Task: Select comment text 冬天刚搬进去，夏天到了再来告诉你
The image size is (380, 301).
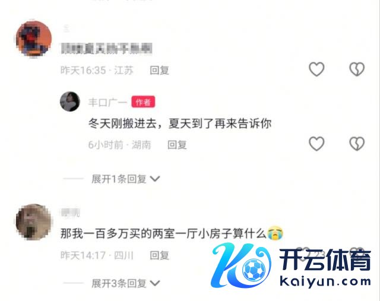Action: coord(179,123)
